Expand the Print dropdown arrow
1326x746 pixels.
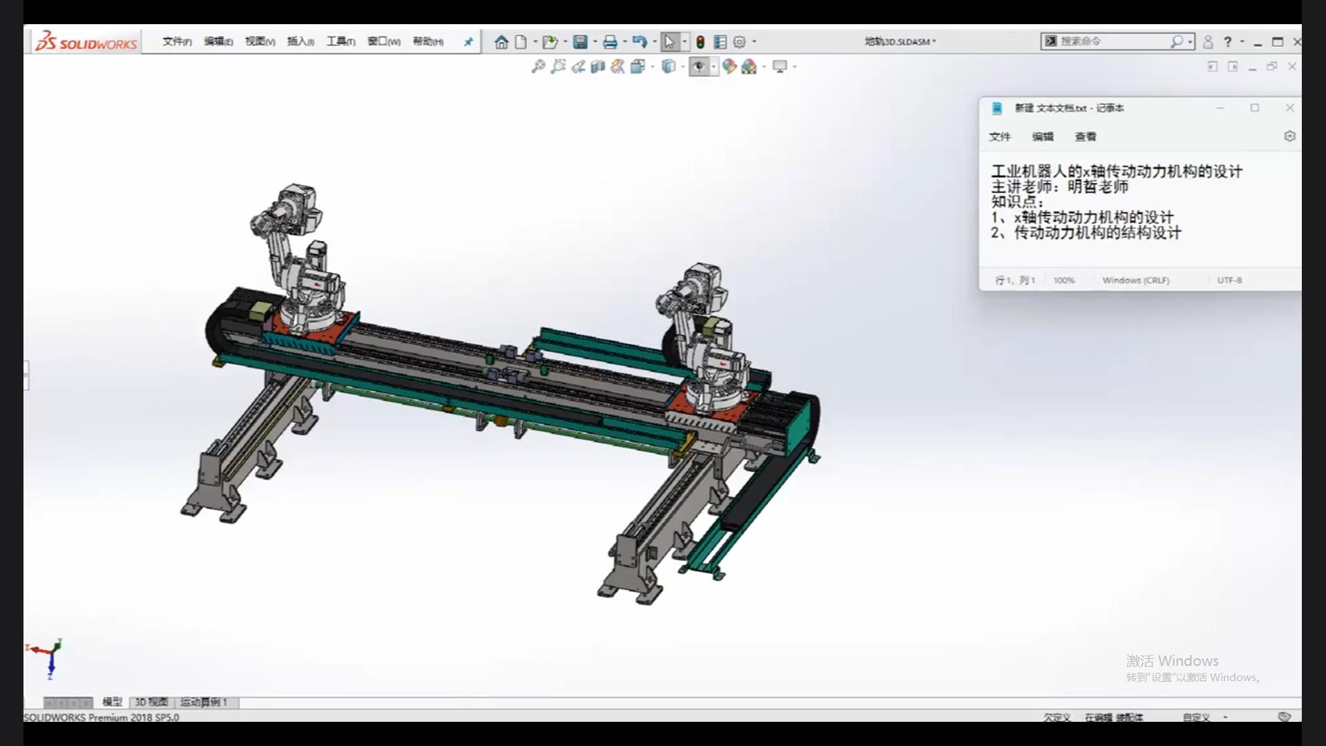(625, 42)
